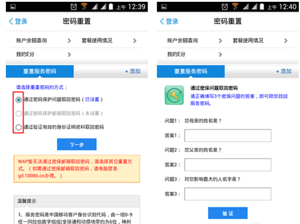Open 我的E分 in the left screen
Viewport: 300px width, 224px height.
(x=25, y=54)
